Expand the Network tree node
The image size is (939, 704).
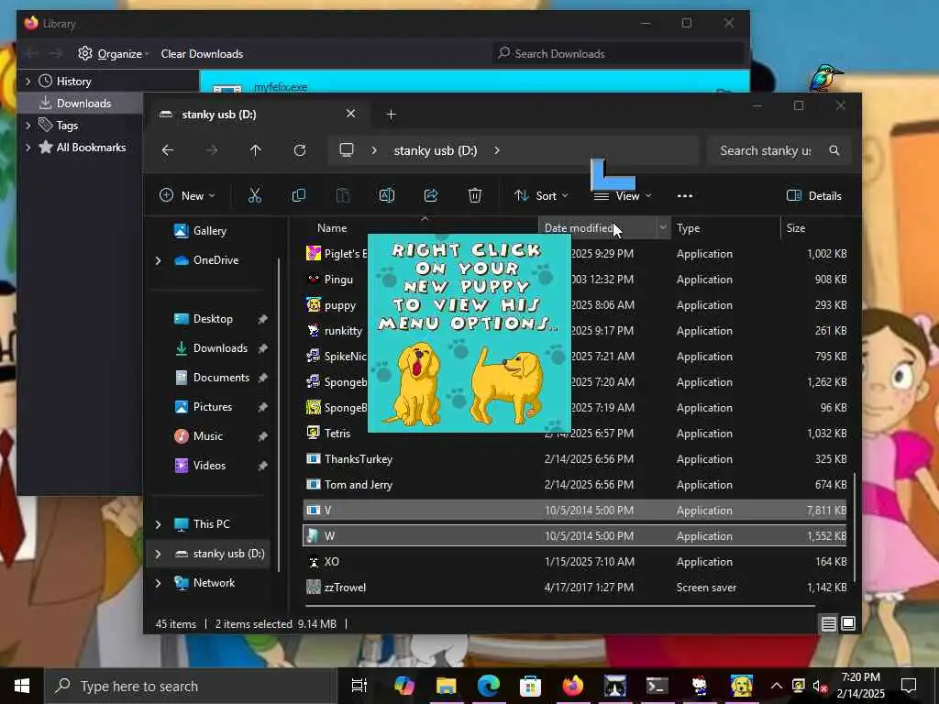click(x=158, y=583)
